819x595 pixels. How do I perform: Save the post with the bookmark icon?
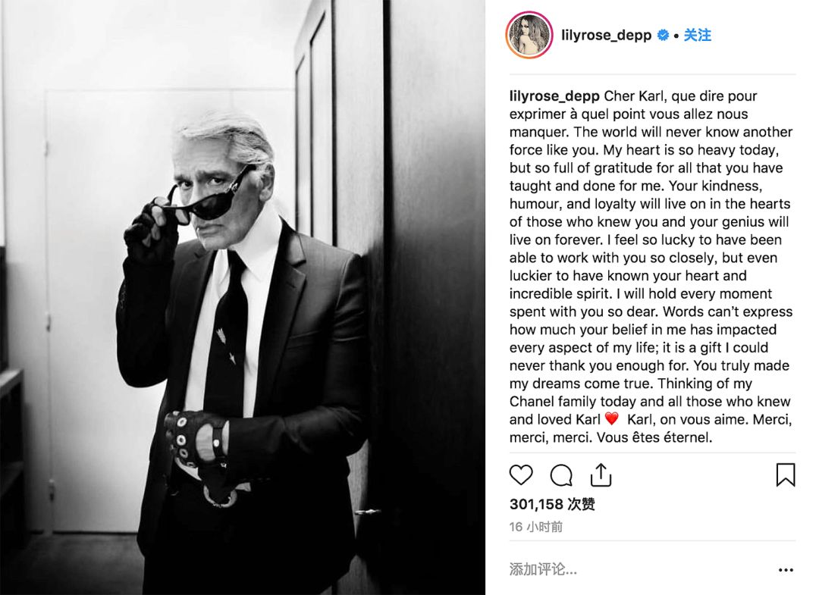[785, 474]
